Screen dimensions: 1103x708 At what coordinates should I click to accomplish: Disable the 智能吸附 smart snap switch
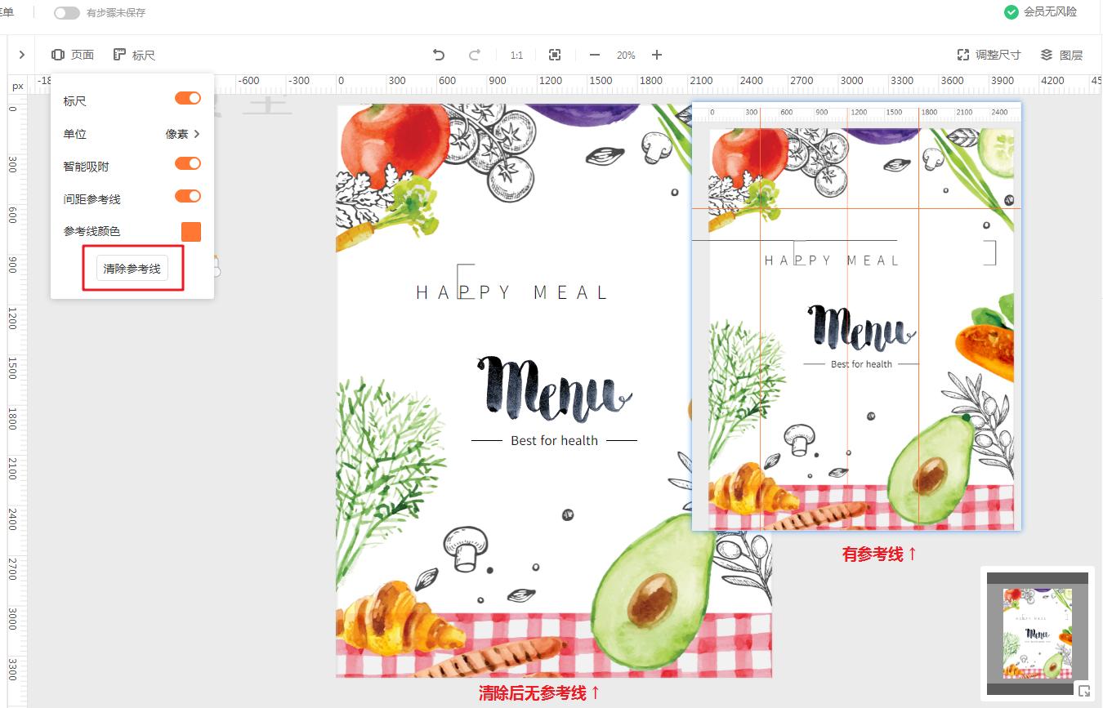point(188,163)
